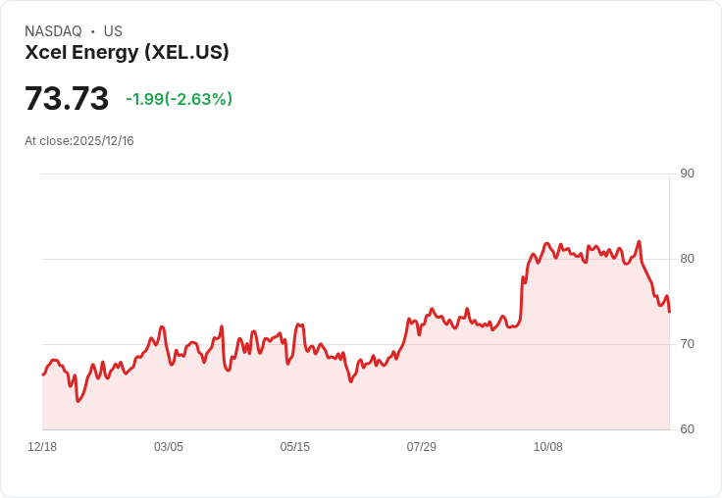
Task: Click the 80 price axis label
Action: 687,259
